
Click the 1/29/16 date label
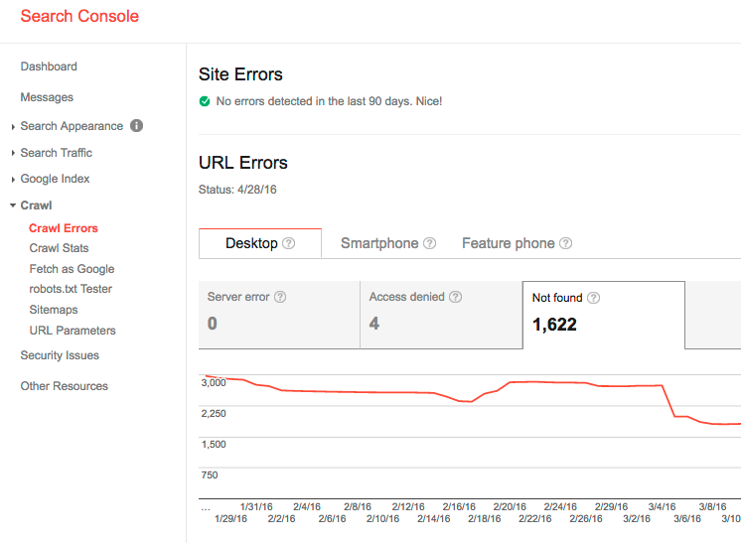click(230, 519)
